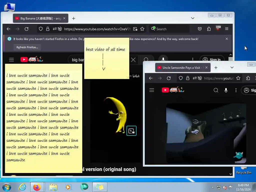Open shield icon in Uncle Samsonite window
Viewport: 256px width, 192px height.
click(x=181, y=78)
